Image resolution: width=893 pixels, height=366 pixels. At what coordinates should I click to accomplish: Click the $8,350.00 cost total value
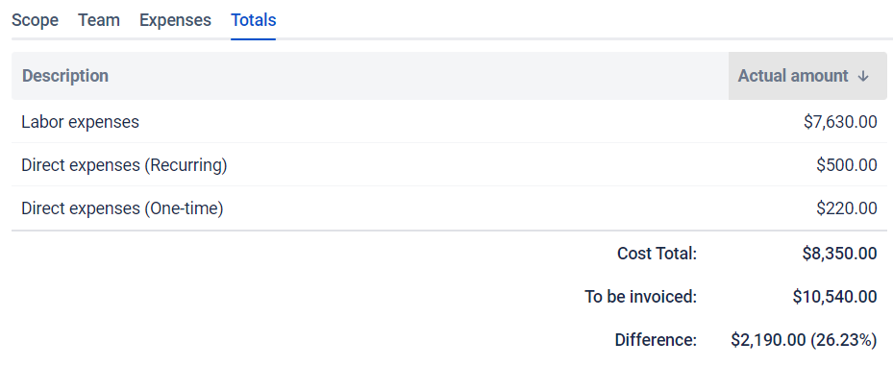pyautogui.click(x=839, y=254)
